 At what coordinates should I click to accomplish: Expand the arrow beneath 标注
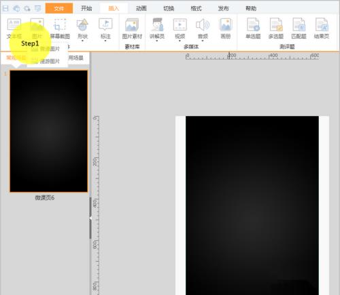[105, 41]
